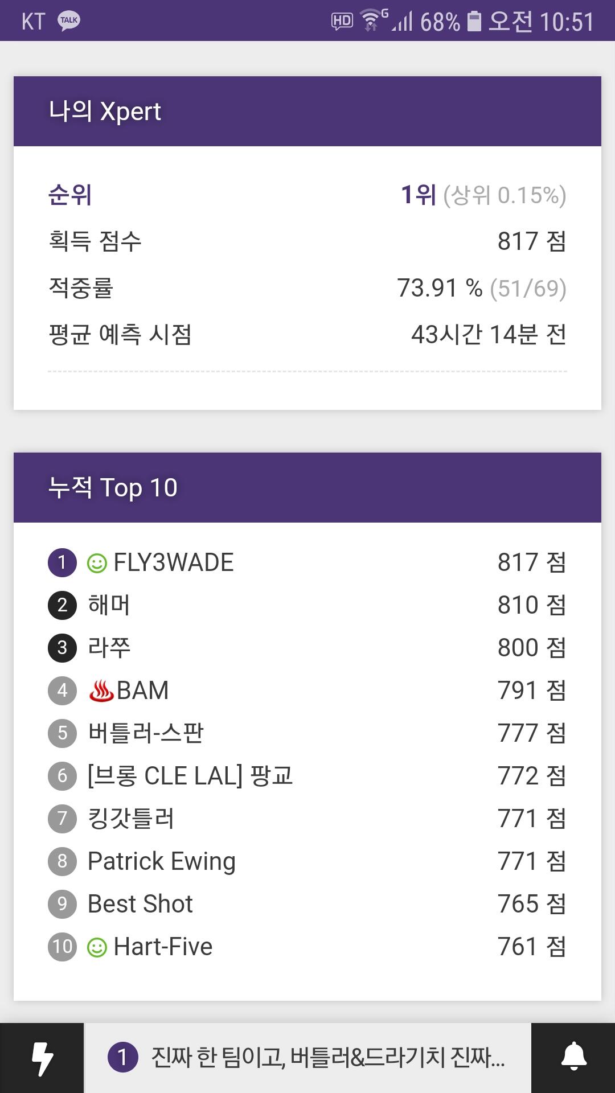
Task: Tap the 나의 Xpert section header
Action: coord(307,111)
